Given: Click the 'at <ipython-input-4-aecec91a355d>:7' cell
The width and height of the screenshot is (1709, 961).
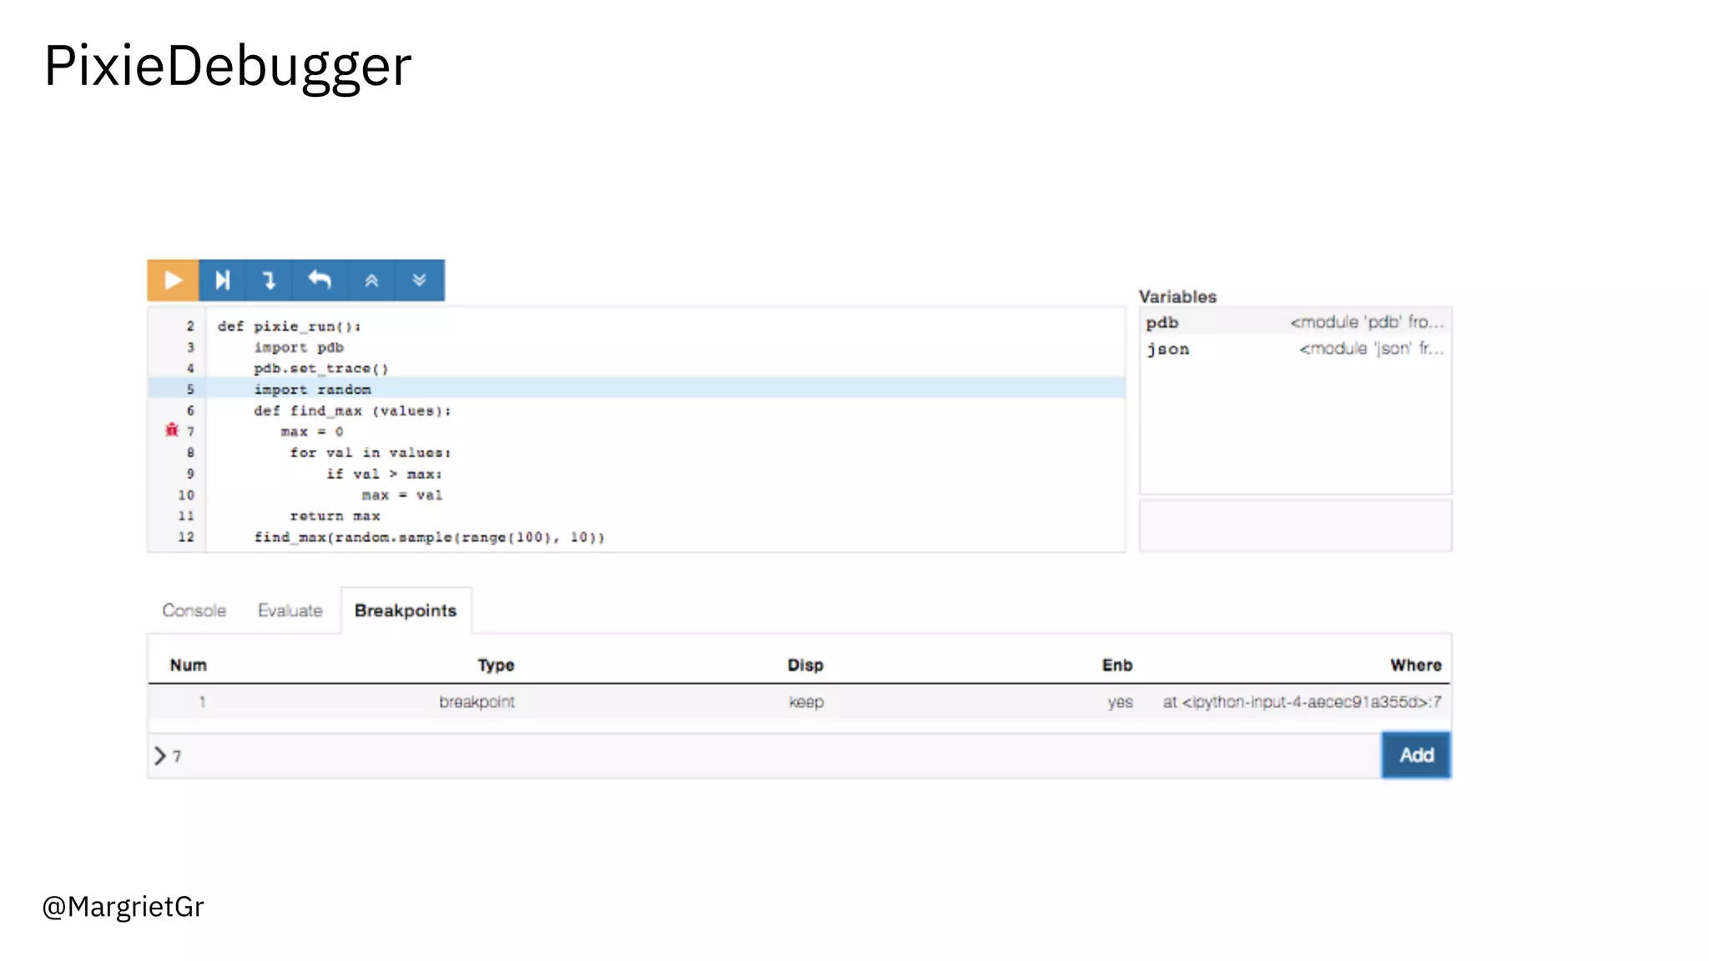Looking at the screenshot, I should (x=1302, y=702).
